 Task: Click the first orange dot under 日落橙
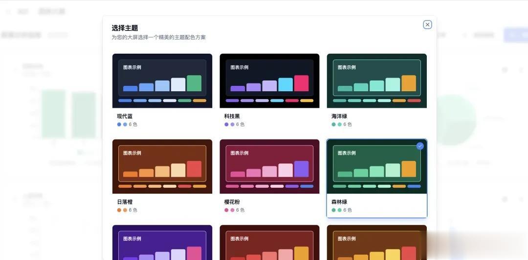pos(119,210)
